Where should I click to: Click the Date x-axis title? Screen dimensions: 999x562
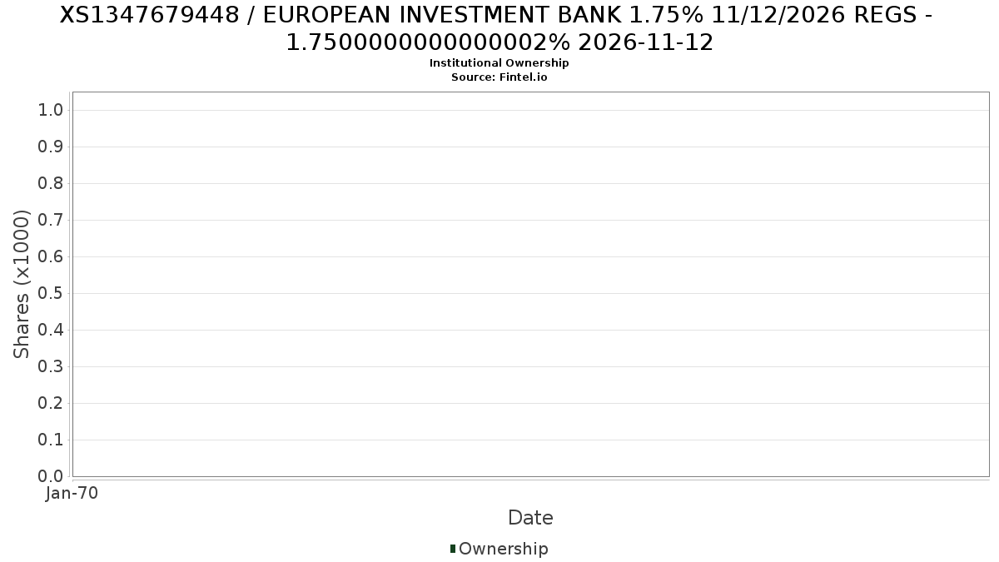click(530, 518)
